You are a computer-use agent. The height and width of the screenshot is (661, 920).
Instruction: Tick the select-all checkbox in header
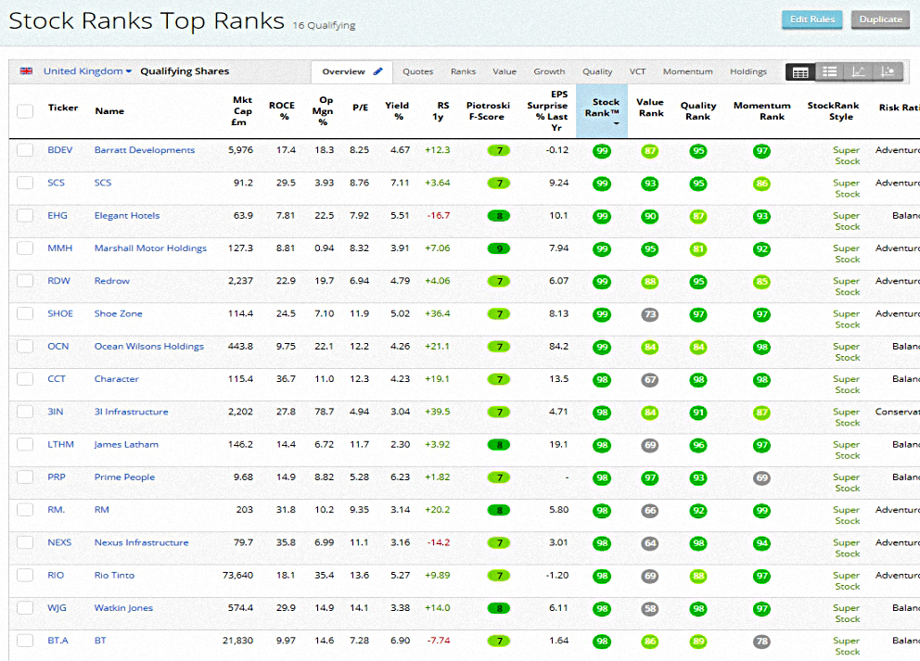coord(25,111)
